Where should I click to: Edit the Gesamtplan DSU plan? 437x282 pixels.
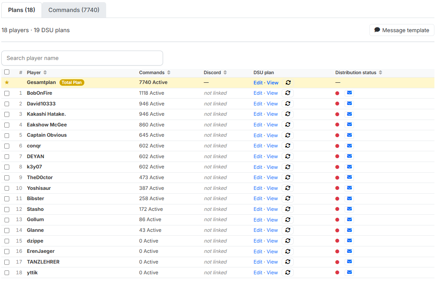tap(258, 83)
